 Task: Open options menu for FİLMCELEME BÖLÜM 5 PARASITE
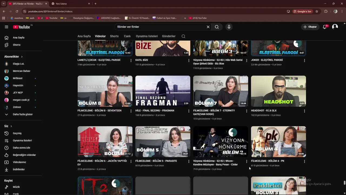click(189, 161)
